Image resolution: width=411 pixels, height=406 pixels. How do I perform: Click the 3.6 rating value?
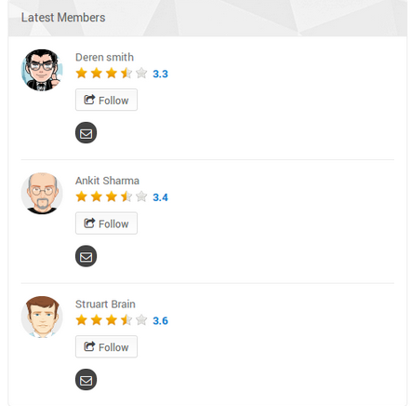click(x=160, y=320)
